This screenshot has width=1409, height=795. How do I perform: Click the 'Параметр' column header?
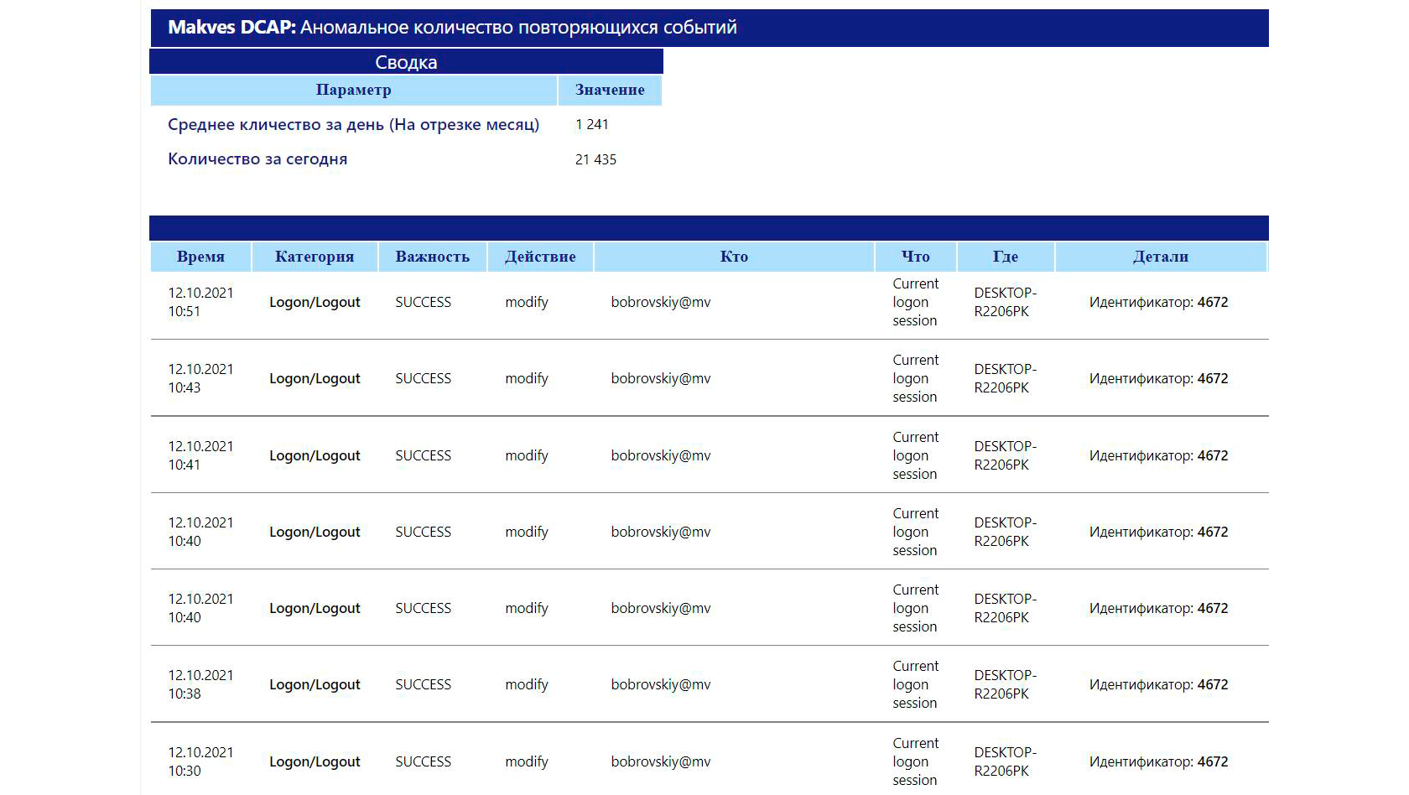click(x=353, y=90)
